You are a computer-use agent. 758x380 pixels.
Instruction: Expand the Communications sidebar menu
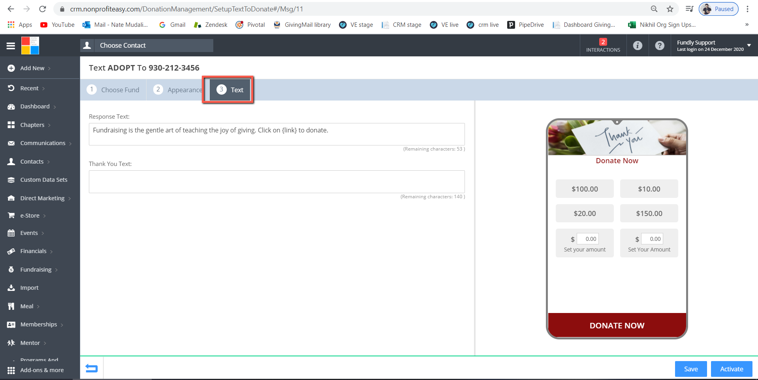click(43, 143)
